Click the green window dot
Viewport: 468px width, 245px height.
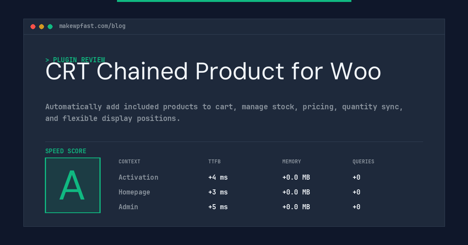pyautogui.click(x=50, y=26)
